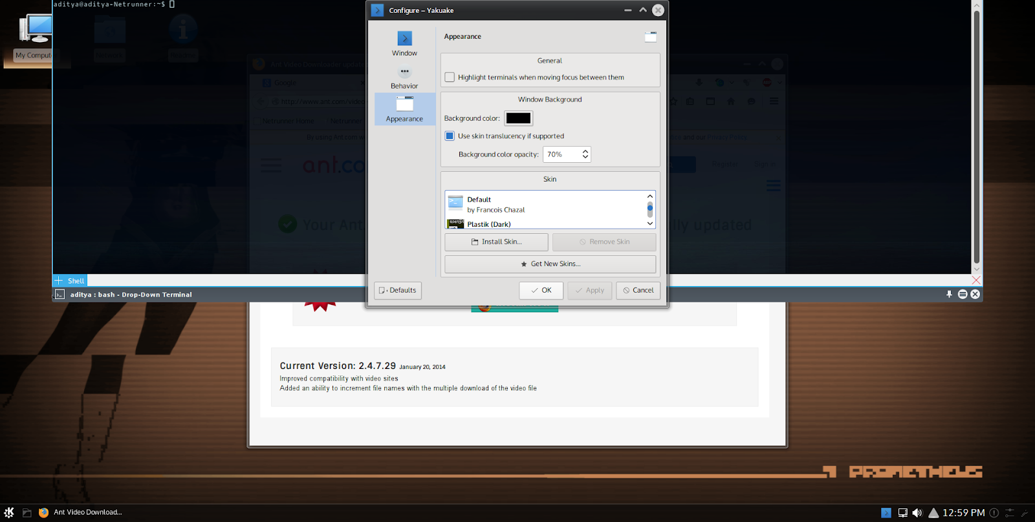Click Current Version: 2.4.7.29 text in browser
This screenshot has height=522, width=1035.
338,366
